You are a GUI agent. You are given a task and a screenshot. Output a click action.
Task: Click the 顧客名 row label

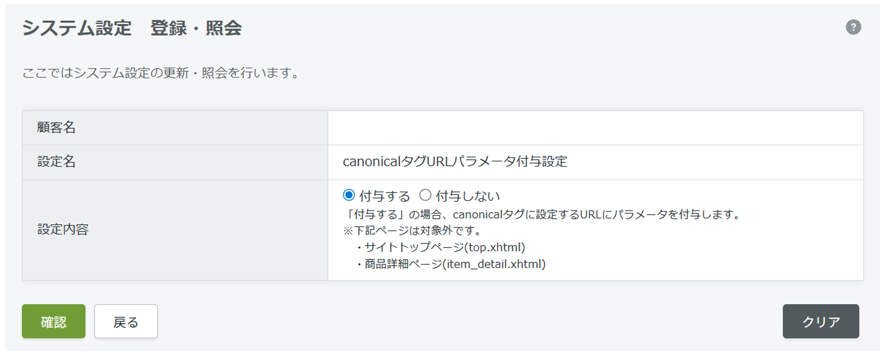[56, 128]
